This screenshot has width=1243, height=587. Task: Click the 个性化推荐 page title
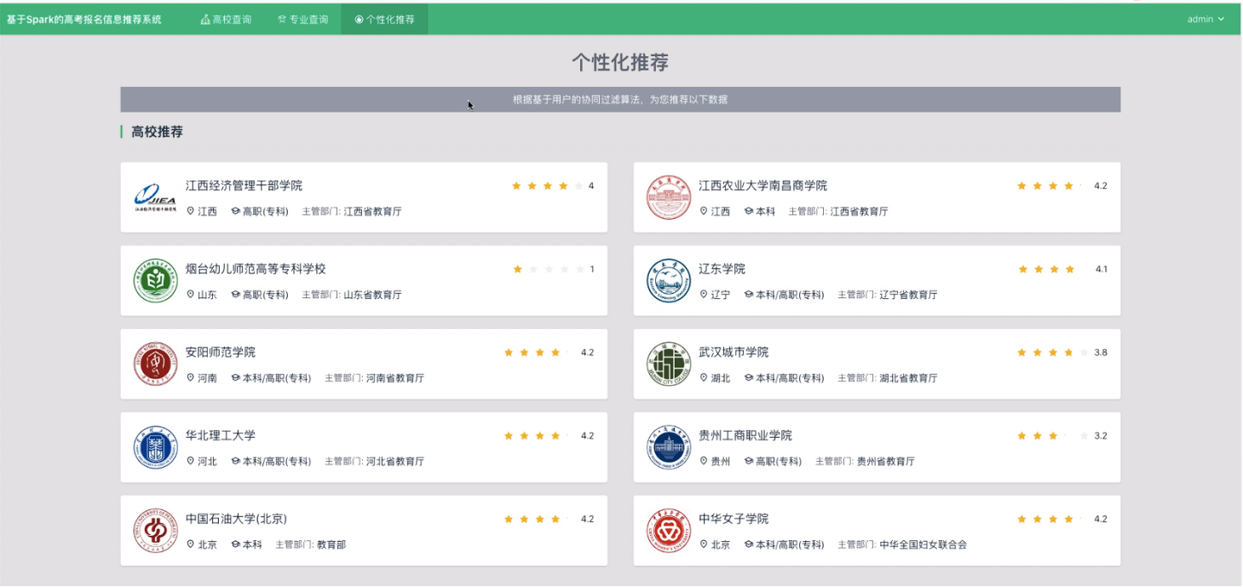(x=620, y=62)
